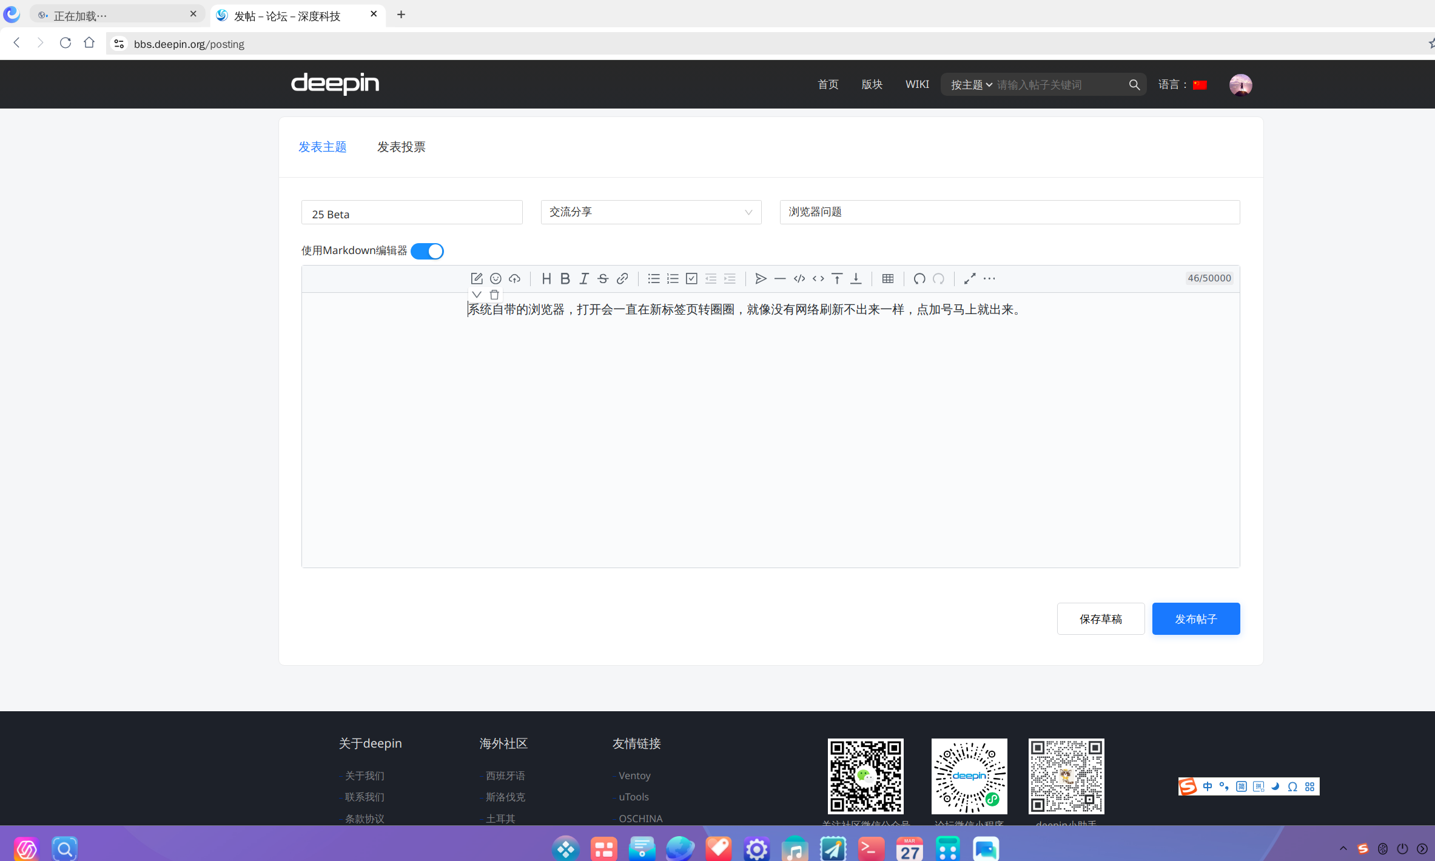Apply bold formatting with B icon
This screenshot has width=1435, height=861.
click(565, 278)
